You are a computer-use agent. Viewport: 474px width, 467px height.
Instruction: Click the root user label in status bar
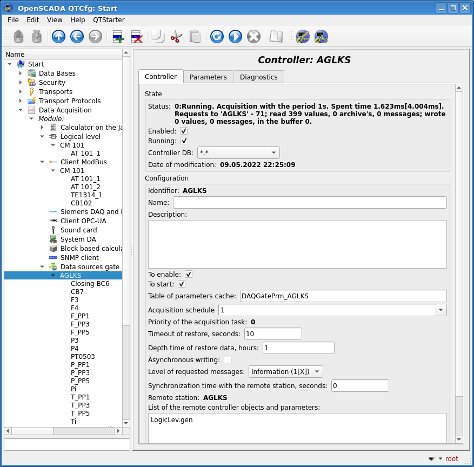point(452,459)
